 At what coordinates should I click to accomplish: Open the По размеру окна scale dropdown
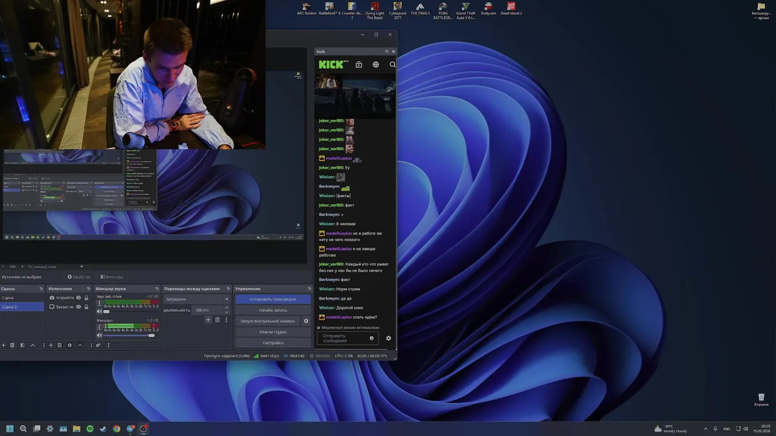coord(55,266)
